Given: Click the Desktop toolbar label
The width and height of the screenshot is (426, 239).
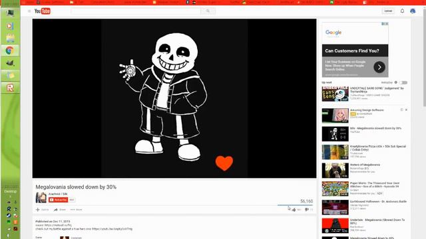Looking at the screenshot, I should point(11,191).
